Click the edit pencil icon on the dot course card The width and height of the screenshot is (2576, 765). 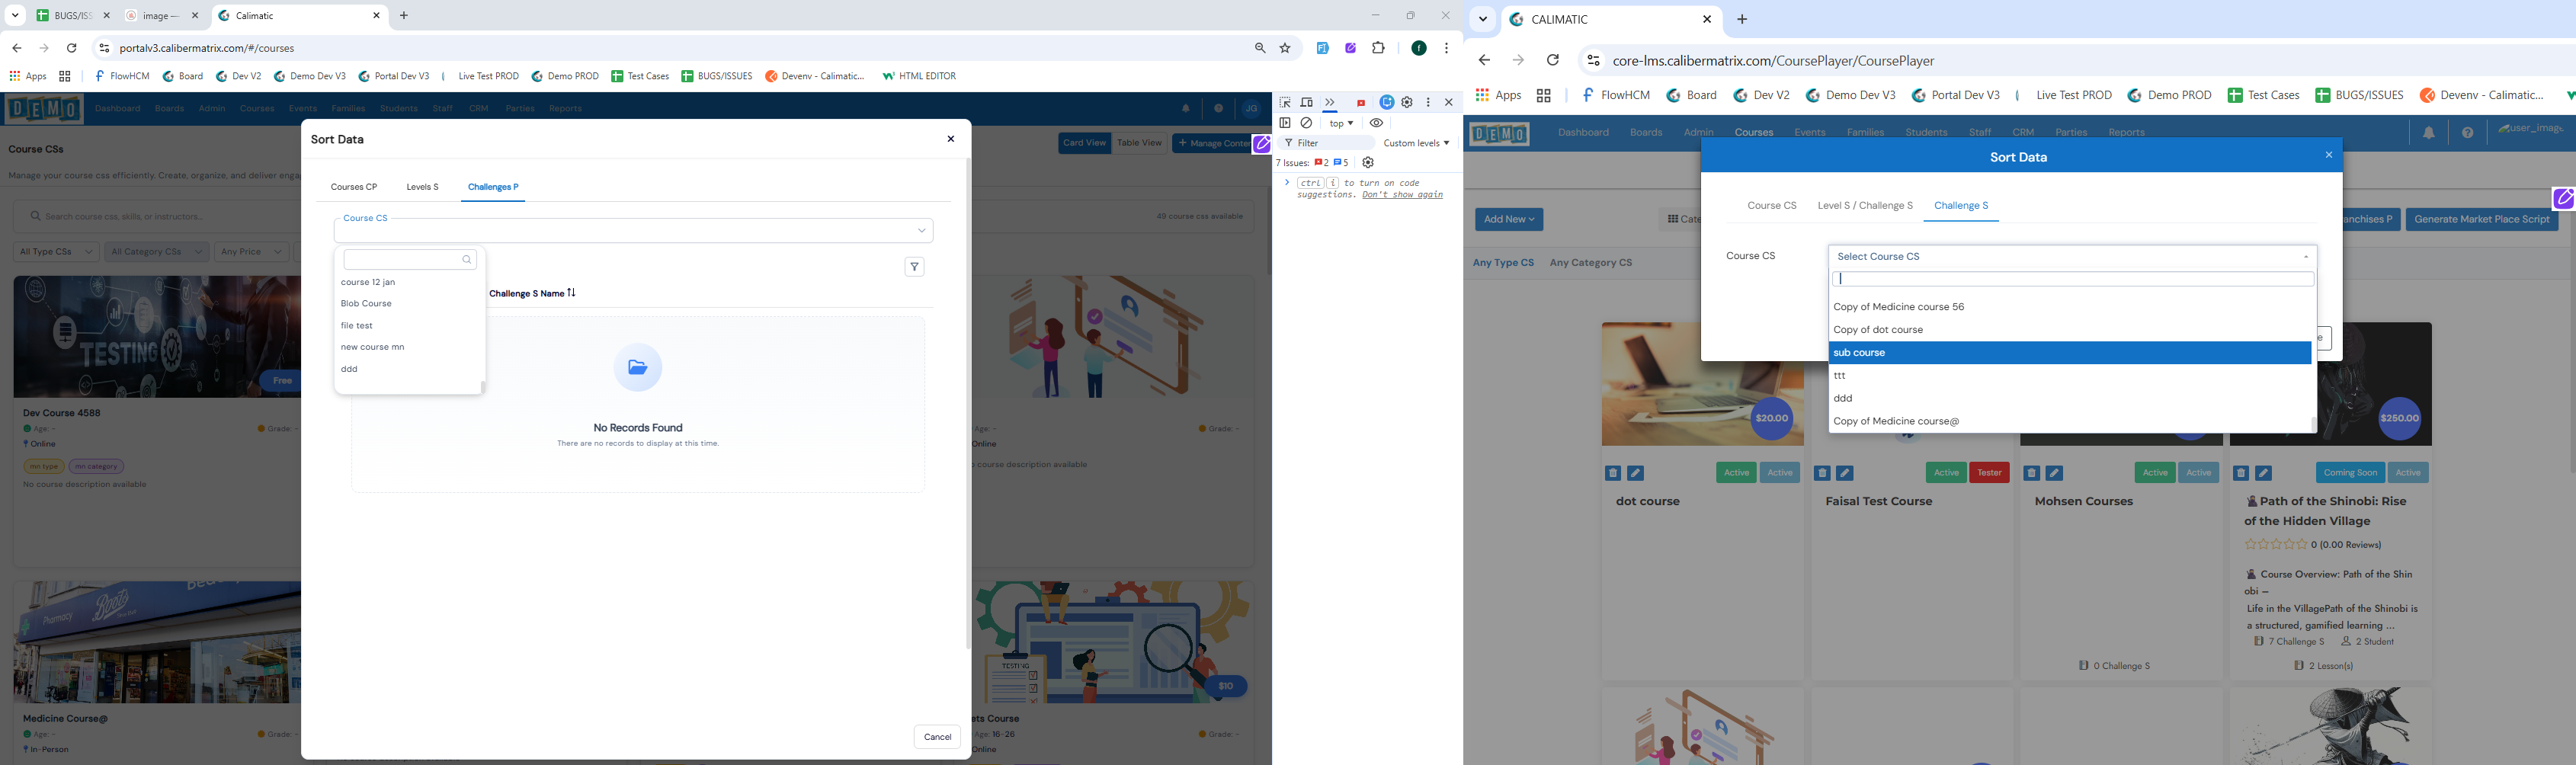coord(1636,474)
